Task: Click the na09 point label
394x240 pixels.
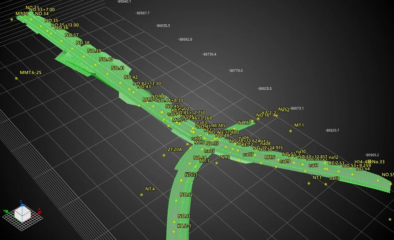Action: click(x=285, y=161)
